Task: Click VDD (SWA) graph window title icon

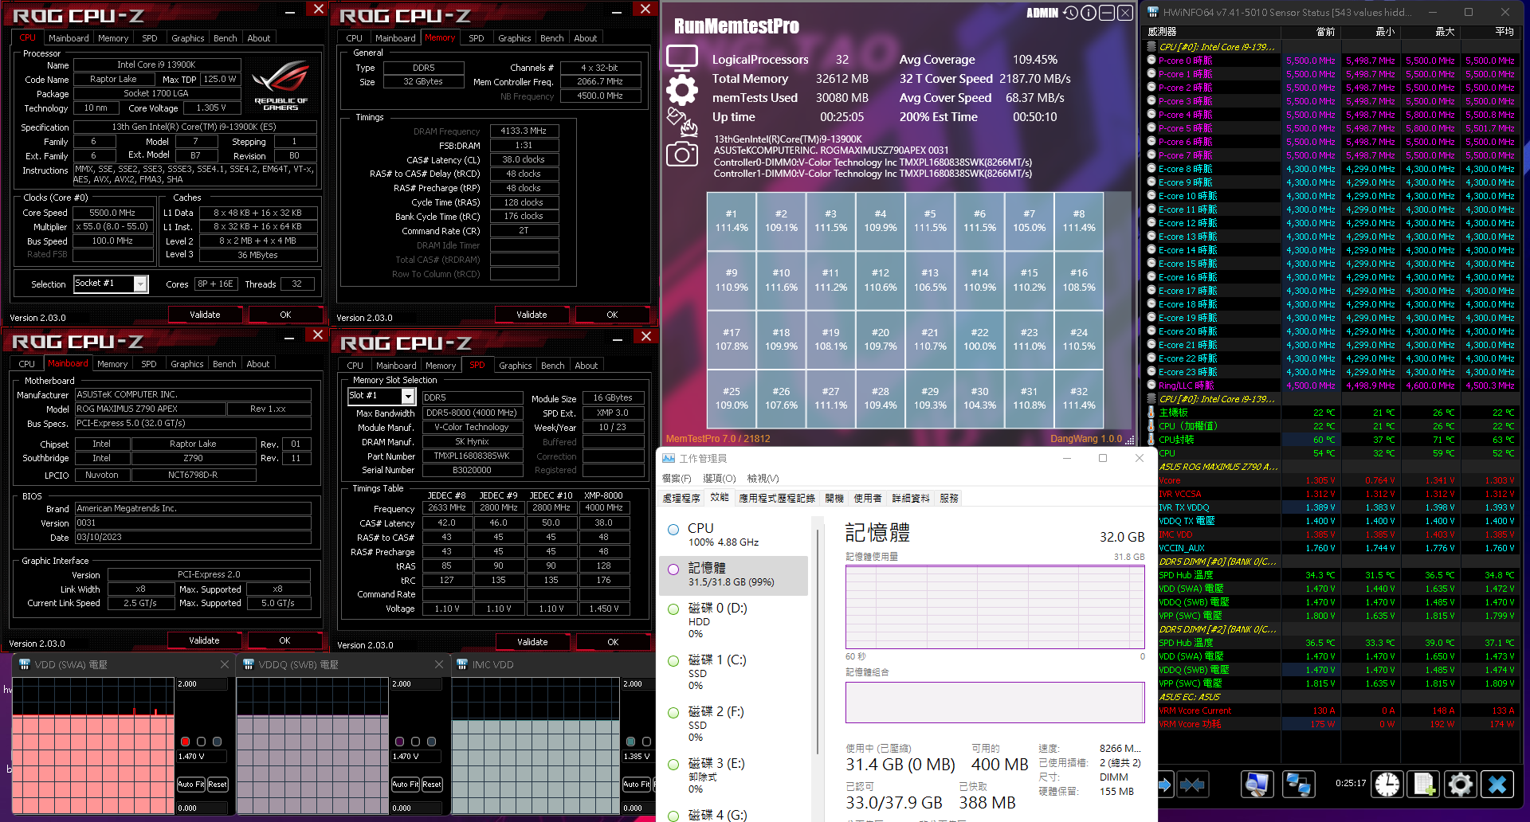Action: [25, 664]
